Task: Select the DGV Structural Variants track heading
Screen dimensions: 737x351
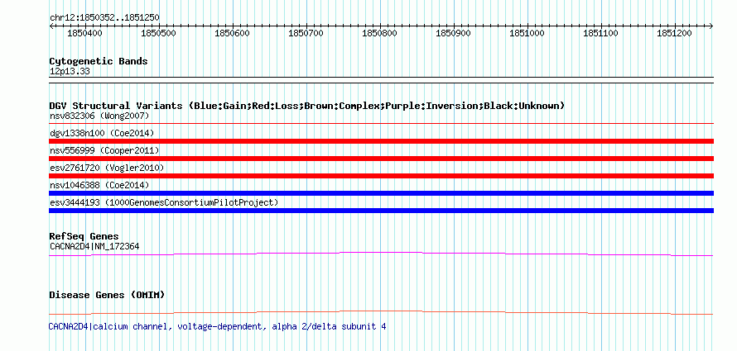Action: tap(307, 106)
